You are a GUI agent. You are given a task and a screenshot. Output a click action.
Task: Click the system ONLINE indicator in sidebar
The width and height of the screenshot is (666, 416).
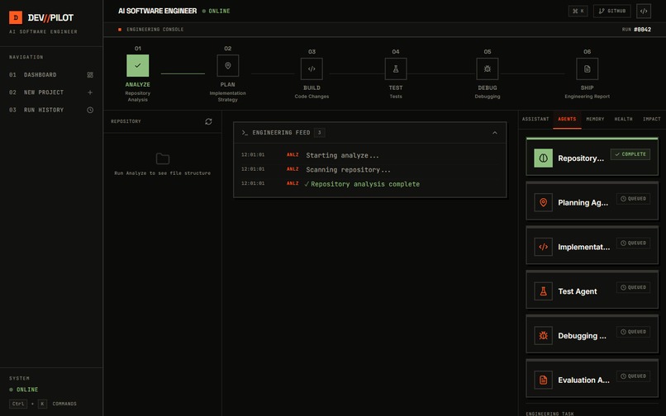(24, 390)
